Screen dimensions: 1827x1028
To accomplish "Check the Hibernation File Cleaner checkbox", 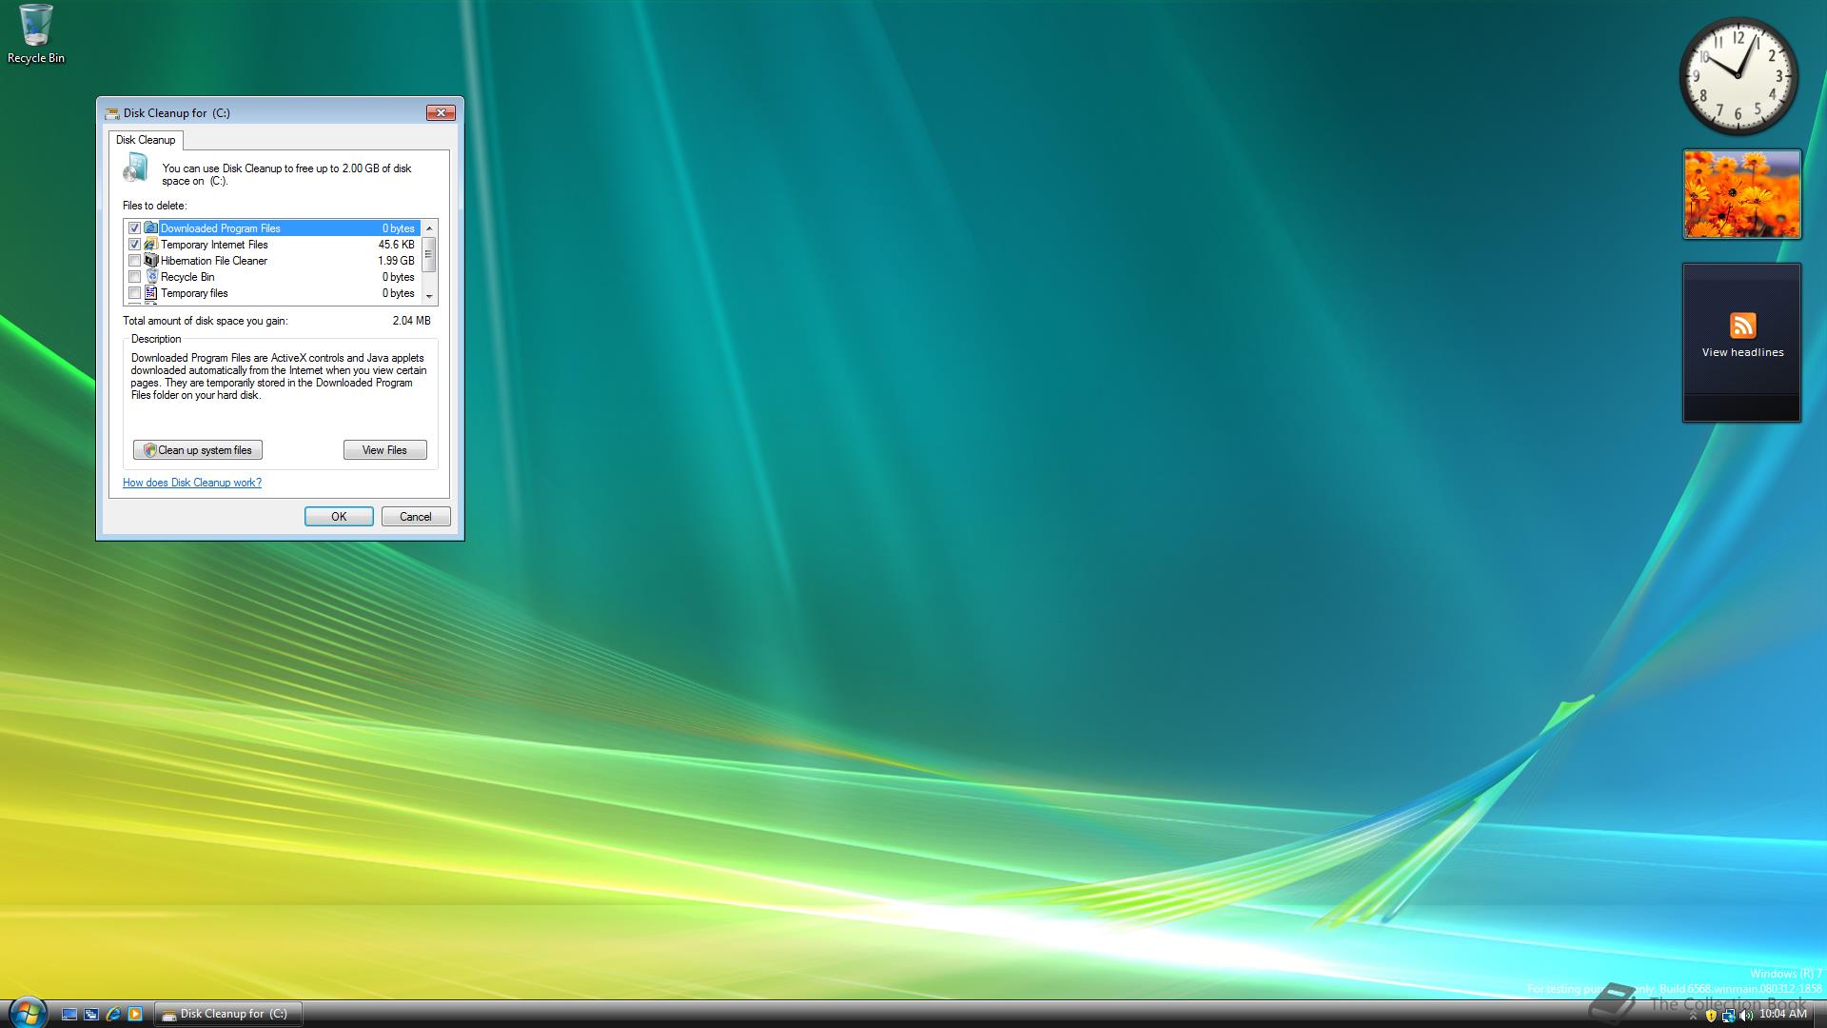I will pos(135,261).
